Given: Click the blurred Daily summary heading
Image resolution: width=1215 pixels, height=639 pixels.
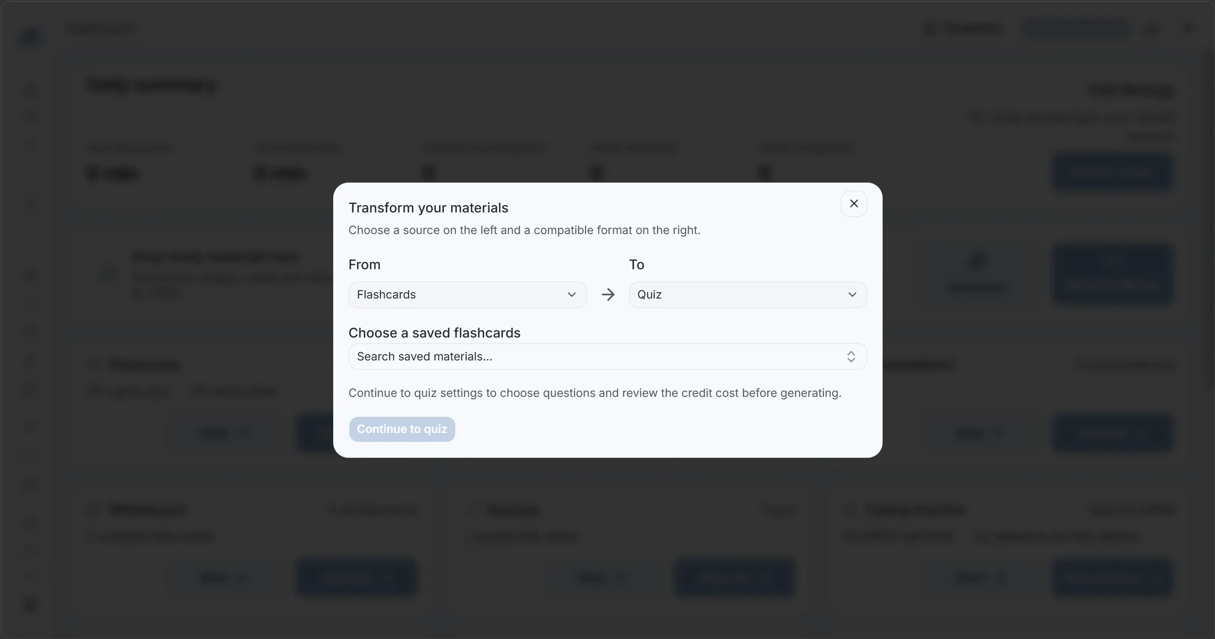Looking at the screenshot, I should [152, 85].
